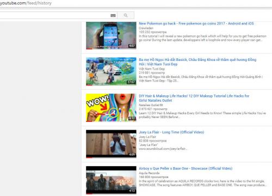The height and width of the screenshot is (196, 272).
Task: Open Natalies Outlet channel link
Action: coord(151,105)
